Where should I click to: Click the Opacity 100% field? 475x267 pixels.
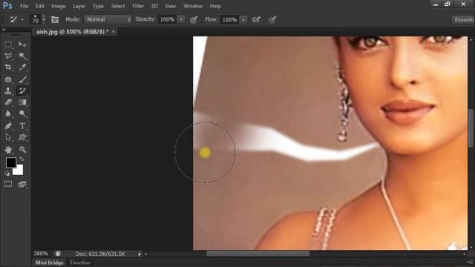167,19
